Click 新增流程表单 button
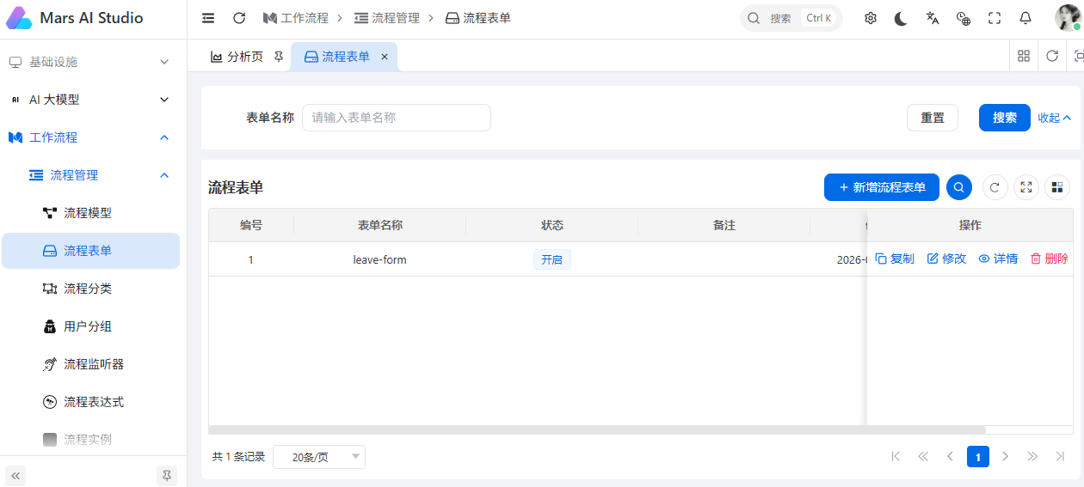The height and width of the screenshot is (487, 1084). coord(882,187)
